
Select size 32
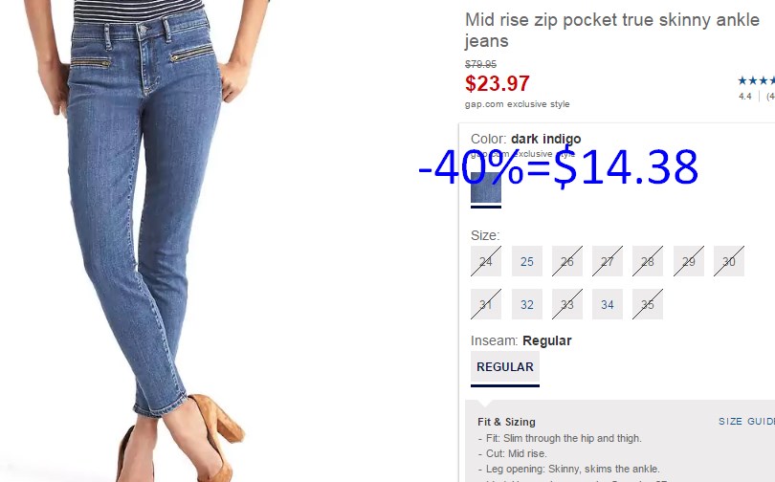click(x=527, y=304)
